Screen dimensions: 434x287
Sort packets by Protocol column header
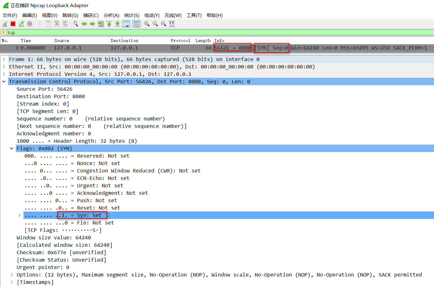tap(180, 41)
